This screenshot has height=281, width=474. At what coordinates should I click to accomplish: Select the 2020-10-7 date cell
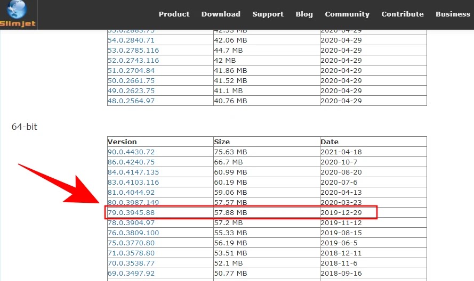(x=373, y=162)
